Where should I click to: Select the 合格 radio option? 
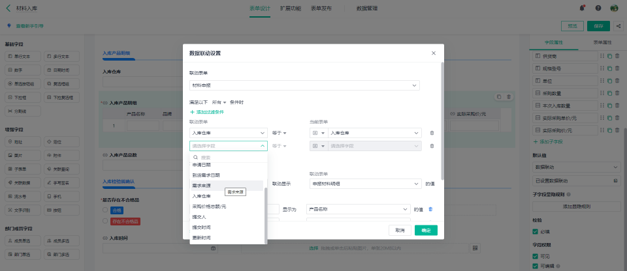(105, 210)
